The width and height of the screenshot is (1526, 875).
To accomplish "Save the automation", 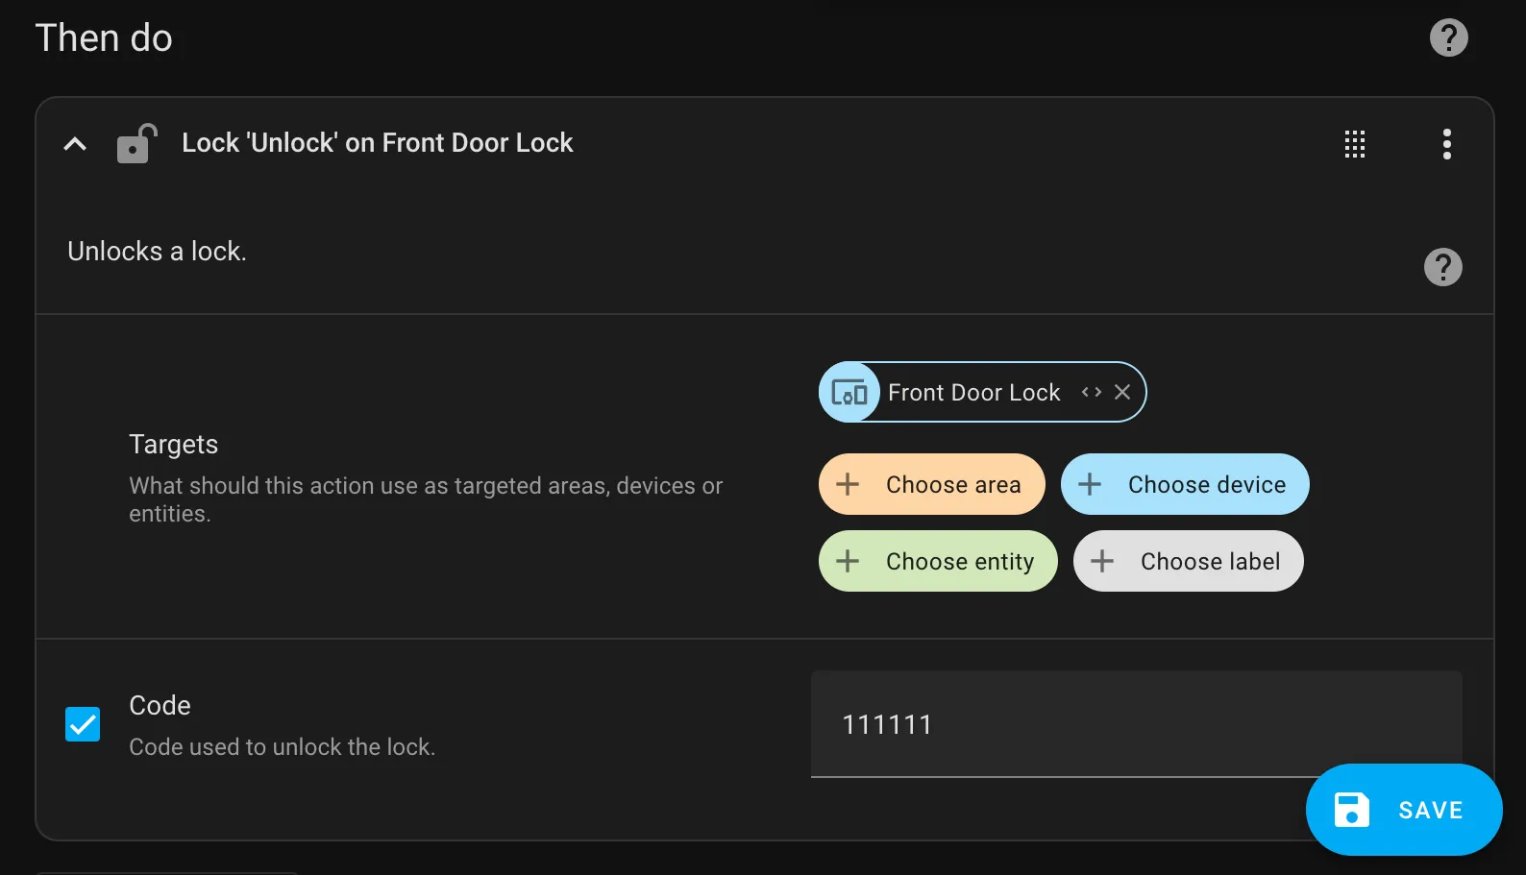I will click(1403, 810).
